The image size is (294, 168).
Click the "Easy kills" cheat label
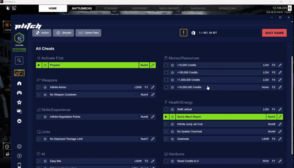[56, 161]
